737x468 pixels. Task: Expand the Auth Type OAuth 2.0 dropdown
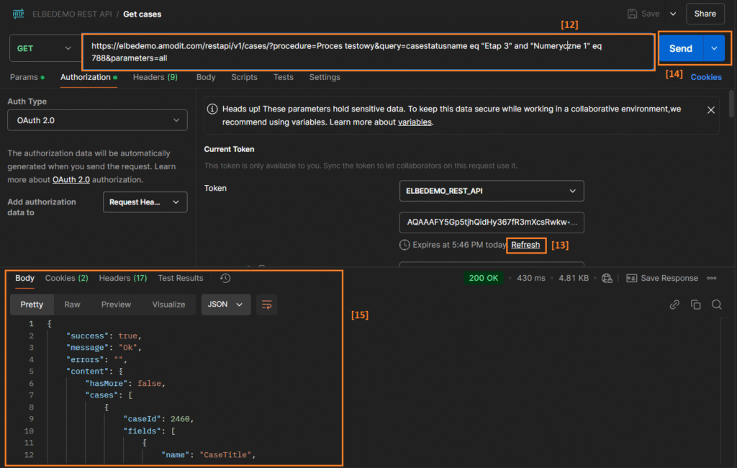coord(97,120)
